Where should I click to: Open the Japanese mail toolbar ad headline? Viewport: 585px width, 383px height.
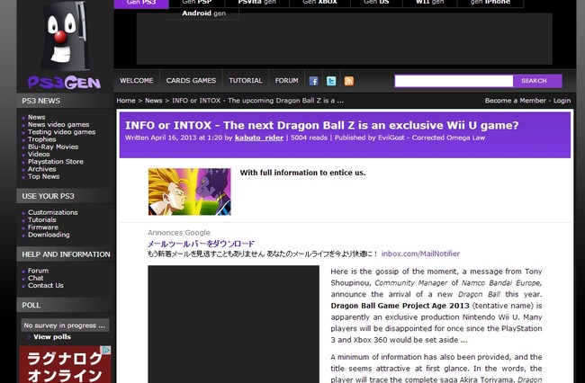click(201, 244)
